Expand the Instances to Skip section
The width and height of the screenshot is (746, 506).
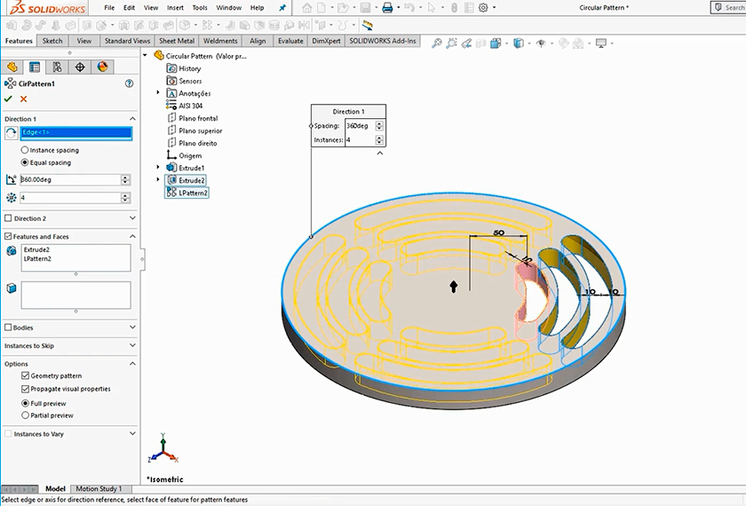pos(132,345)
